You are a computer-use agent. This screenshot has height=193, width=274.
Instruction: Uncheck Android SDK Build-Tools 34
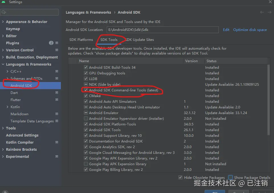[86, 67]
